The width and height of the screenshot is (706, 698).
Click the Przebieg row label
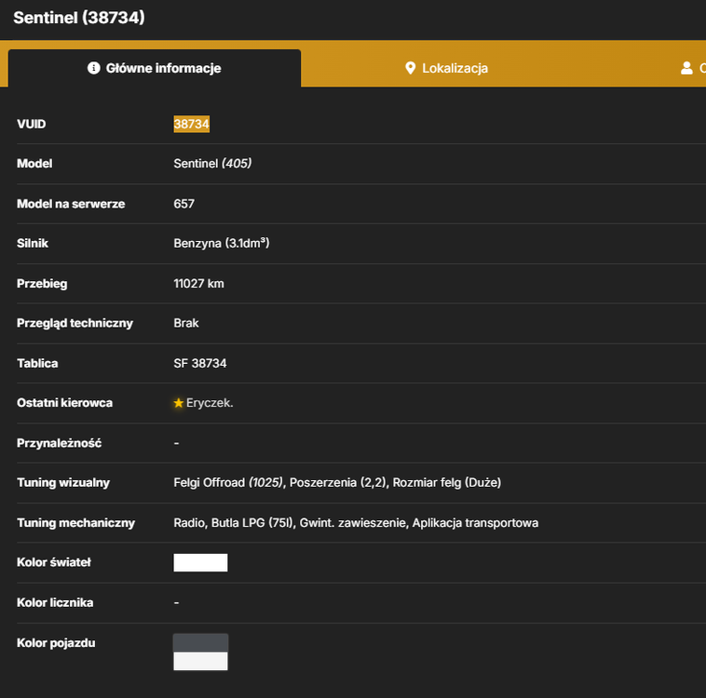[x=42, y=284]
